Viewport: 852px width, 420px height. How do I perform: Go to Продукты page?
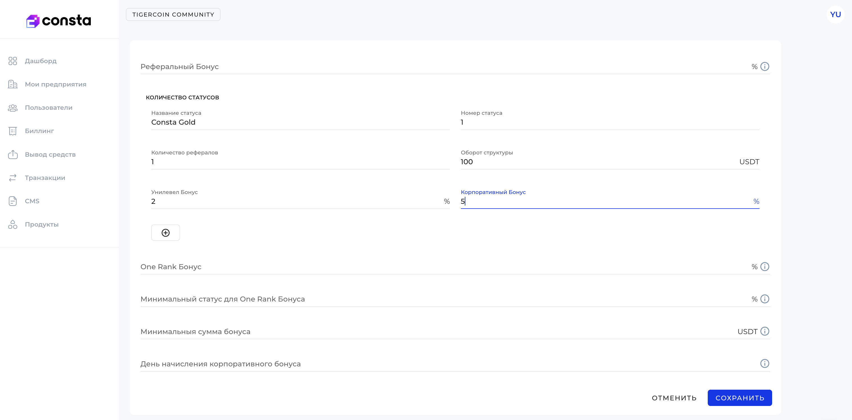(42, 225)
